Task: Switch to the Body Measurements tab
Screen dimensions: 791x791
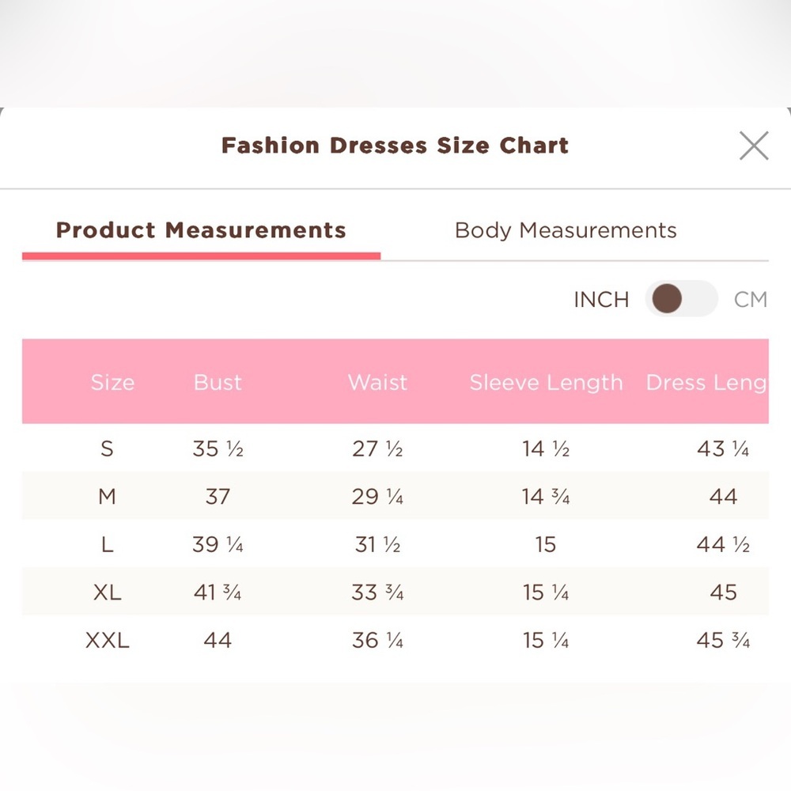Action: pos(566,230)
